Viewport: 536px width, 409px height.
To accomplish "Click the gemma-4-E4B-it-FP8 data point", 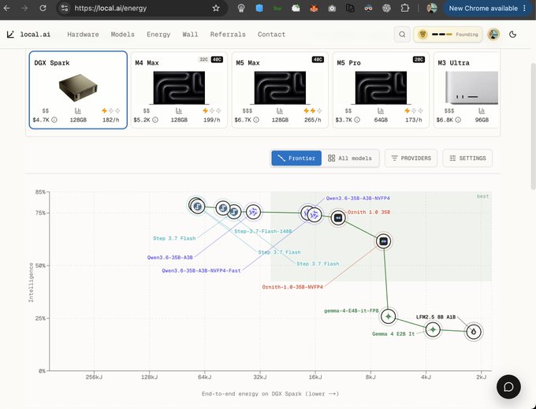I will point(388,316).
